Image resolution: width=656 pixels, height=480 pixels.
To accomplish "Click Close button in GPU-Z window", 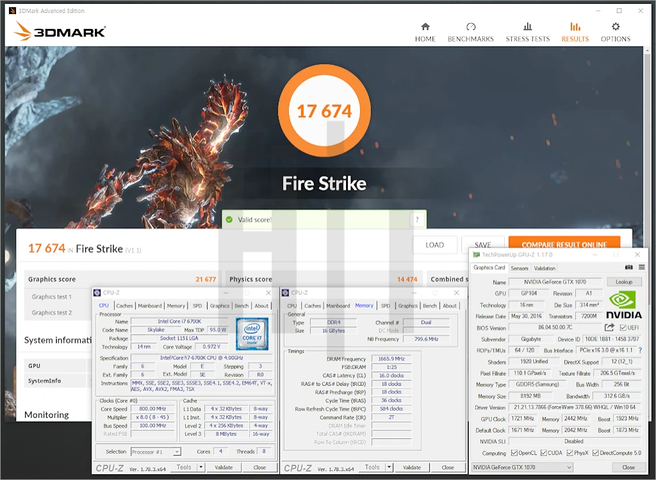I will (628, 467).
